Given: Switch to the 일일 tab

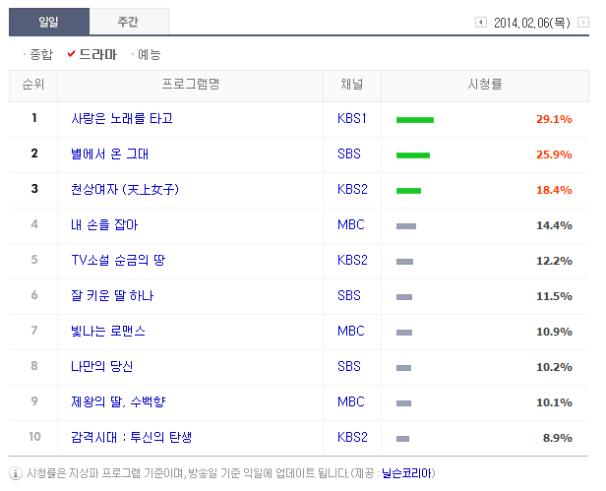Looking at the screenshot, I should 49,22.
